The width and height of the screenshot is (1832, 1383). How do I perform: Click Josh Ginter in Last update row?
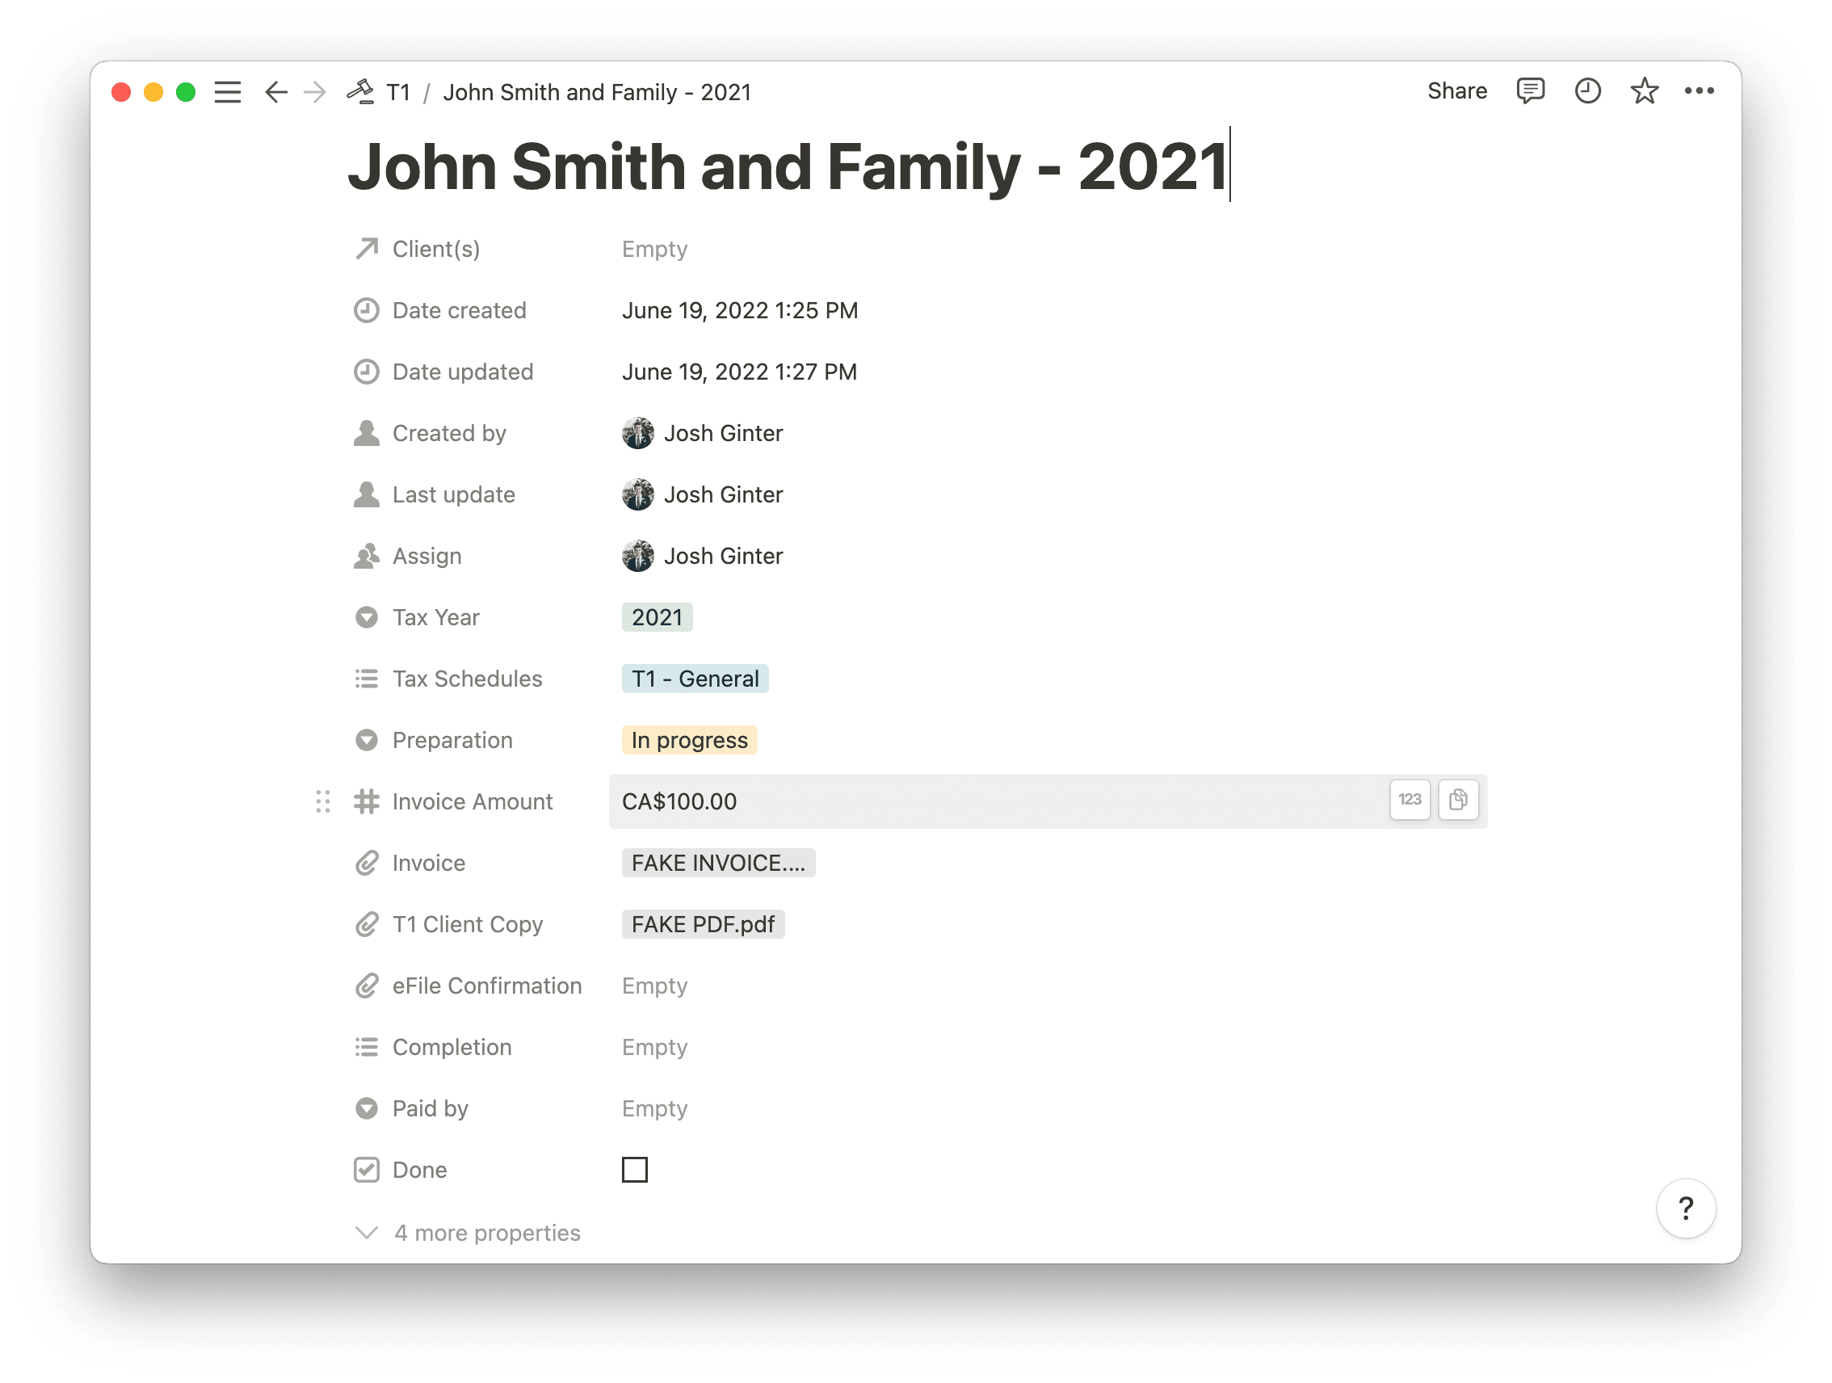702,494
